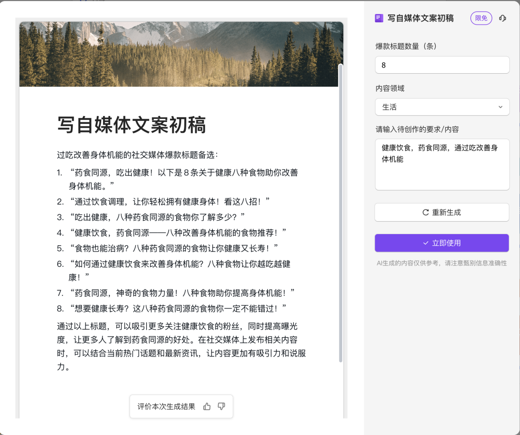The image size is (520, 435).
Task: Click the closing paragraph 通过以上标题
Action: click(182, 346)
